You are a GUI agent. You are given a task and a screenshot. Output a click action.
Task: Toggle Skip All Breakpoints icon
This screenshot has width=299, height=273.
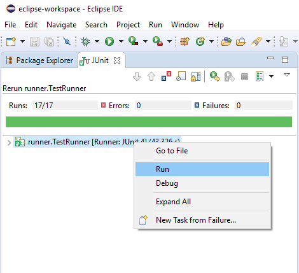(67, 41)
